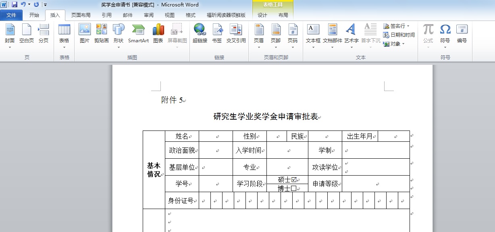Click the 身份证号 label cell
The image size is (495, 232).
[x=182, y=200]
